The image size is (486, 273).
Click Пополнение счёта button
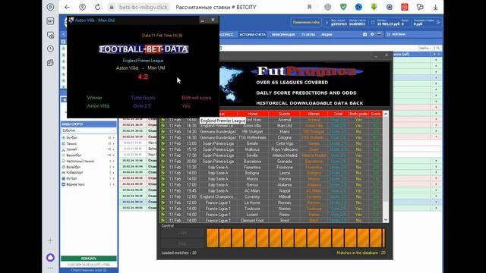click(306, 22)
